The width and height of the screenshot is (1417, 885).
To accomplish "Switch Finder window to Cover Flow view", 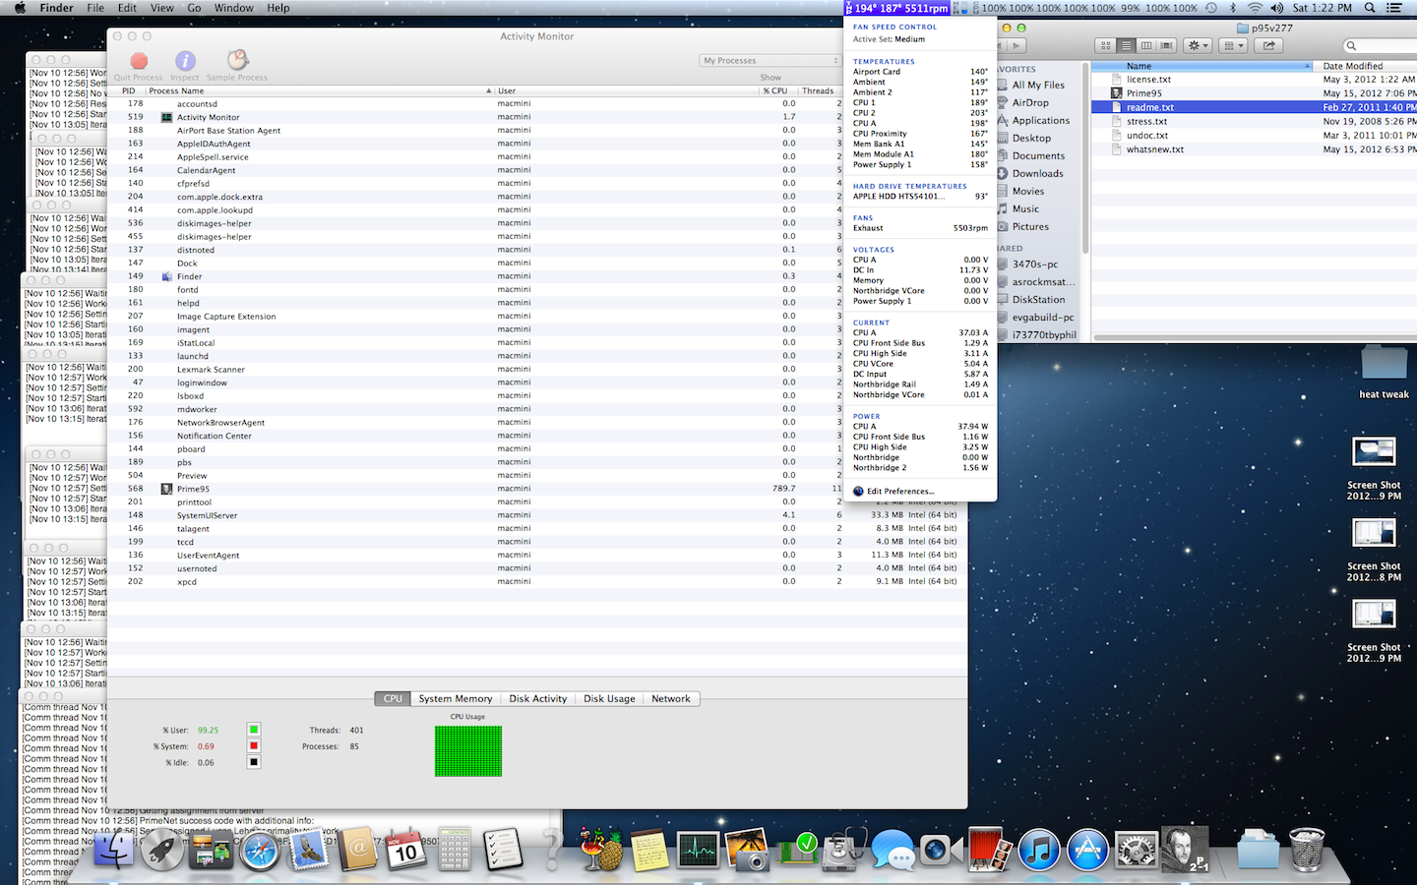I will point(1166,45).
